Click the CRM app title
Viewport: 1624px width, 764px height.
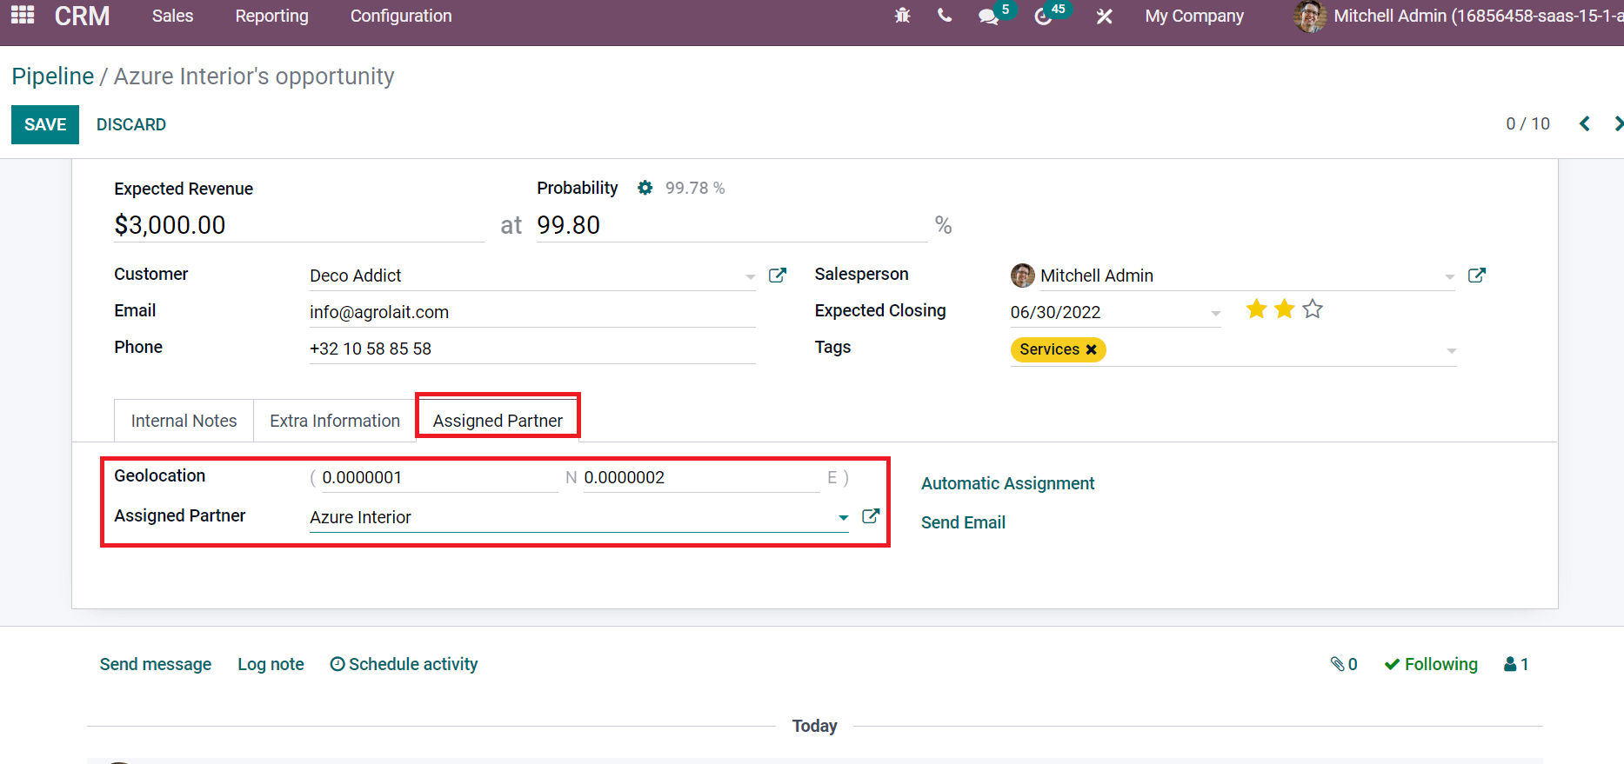tap(83, 16)
